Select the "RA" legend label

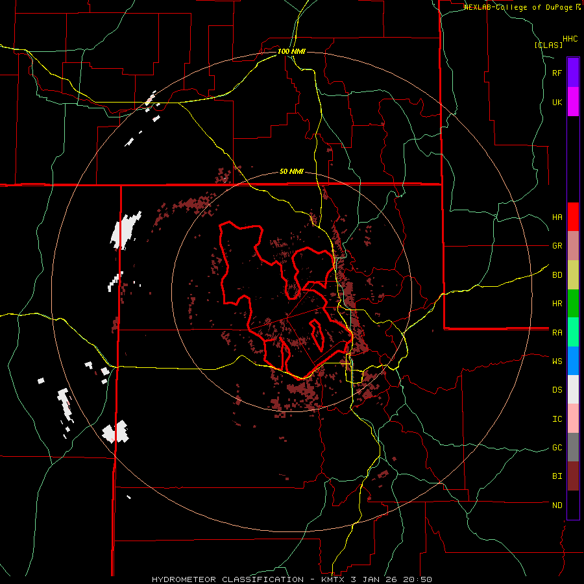[x=557, y=332]
